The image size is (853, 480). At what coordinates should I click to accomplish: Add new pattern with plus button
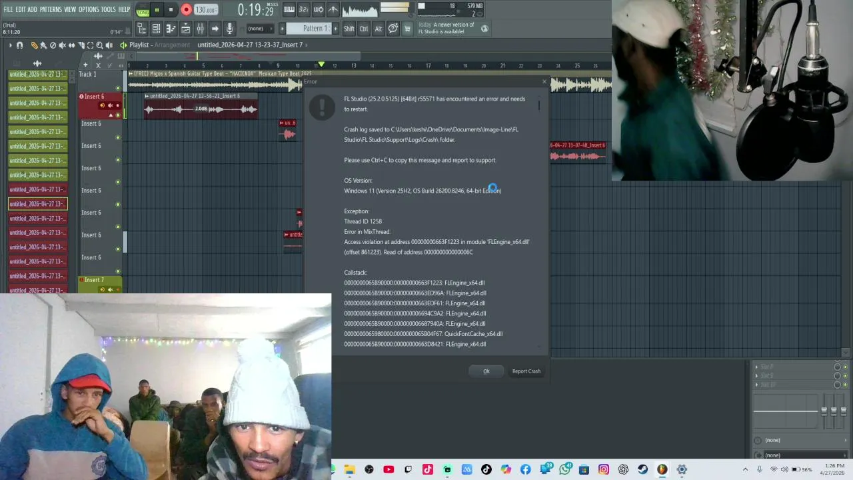[x=335, y=29]
